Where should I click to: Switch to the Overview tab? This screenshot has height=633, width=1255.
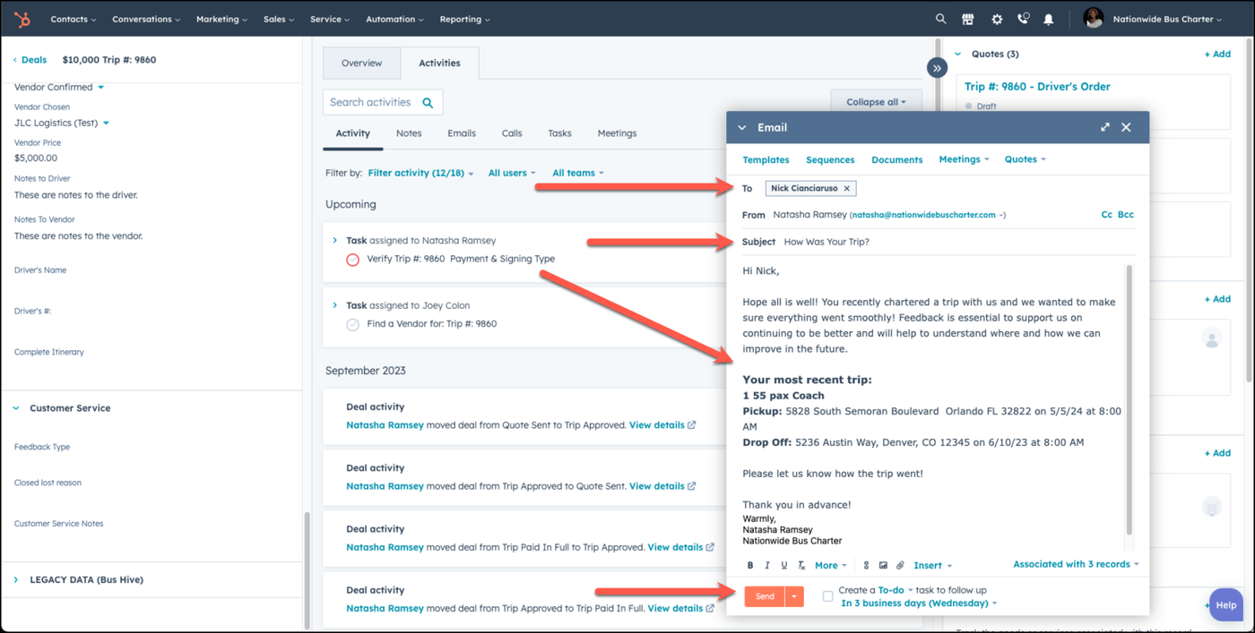(362, 64)
